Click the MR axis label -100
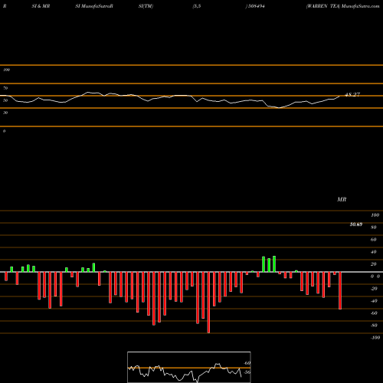 pos(375,338)
